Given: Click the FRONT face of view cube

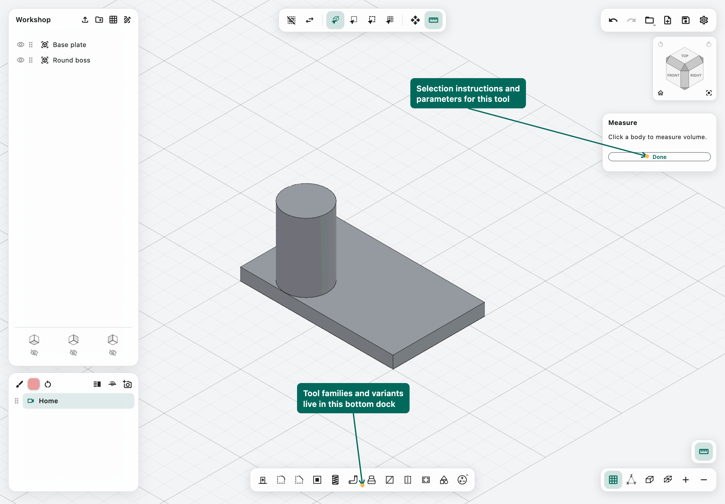Looking at the screenshot, I should (x=673, y=75).
